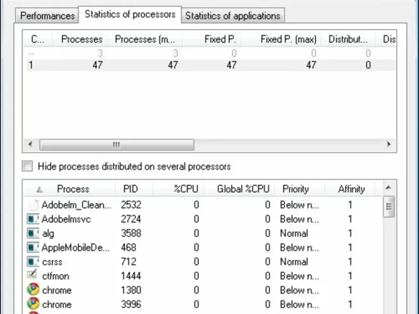Click the Affinity column header
The width and height of the screenshot is (419, 314).
click(351, 189)
